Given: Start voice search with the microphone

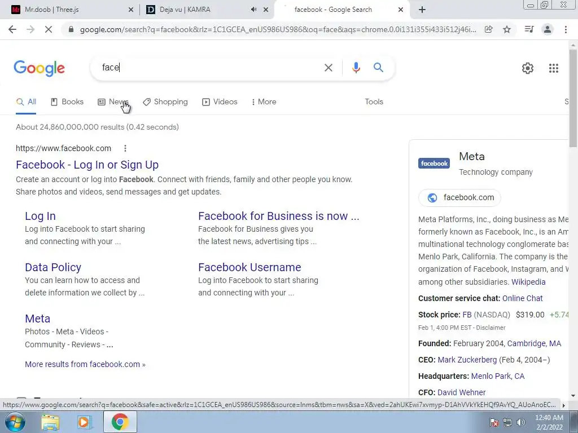Looking at the screenshot, I should click(356, 68).
